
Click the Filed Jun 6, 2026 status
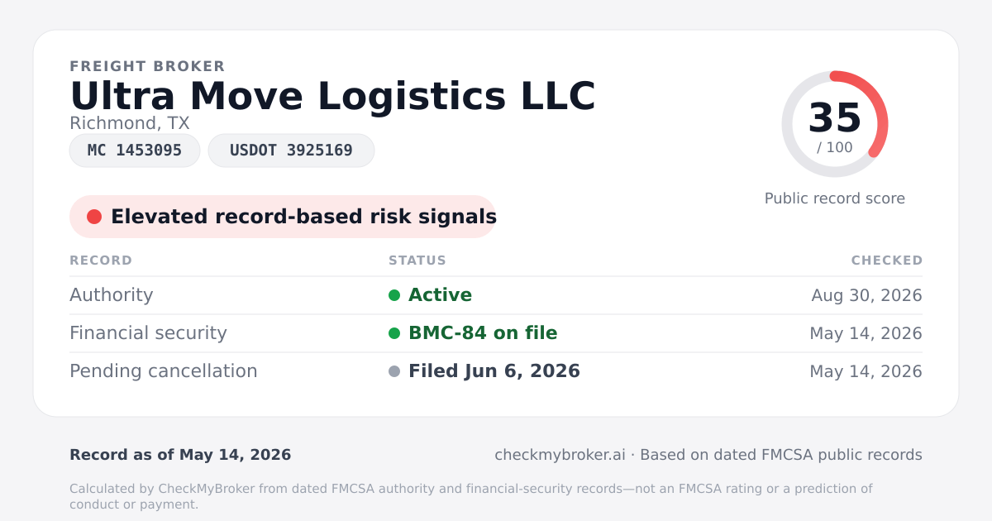(494, 371)
